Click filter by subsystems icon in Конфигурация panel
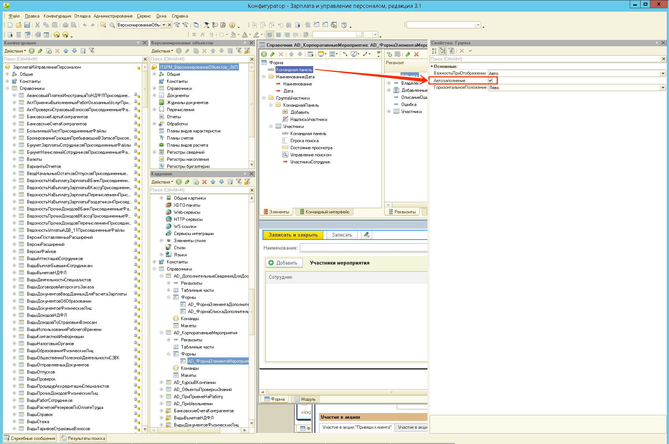Viewport: 669px width, 444px height. 91,51
